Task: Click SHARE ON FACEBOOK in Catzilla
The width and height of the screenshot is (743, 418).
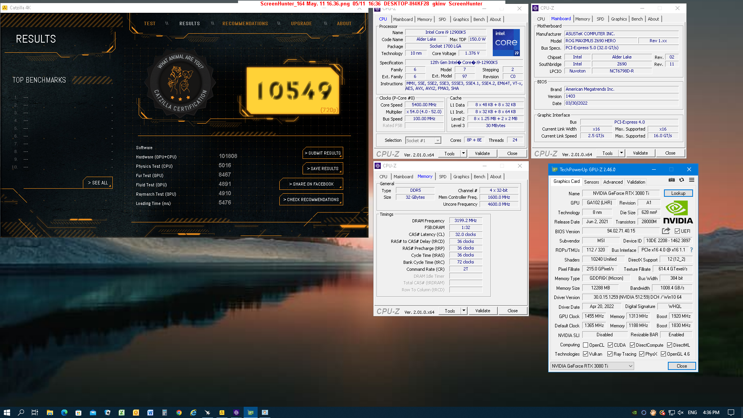Action: [311, 184]
